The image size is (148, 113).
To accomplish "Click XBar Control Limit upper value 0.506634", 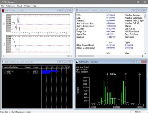I will [x=129, y=45].
